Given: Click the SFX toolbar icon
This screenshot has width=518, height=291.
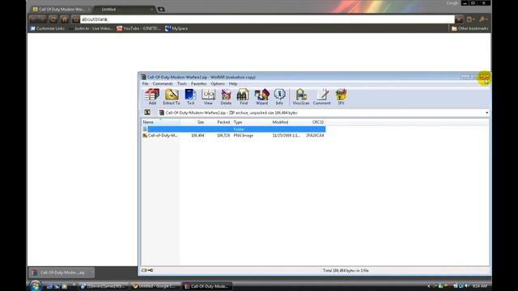Looking at the screenshot, I should click(x=341, y=97).
